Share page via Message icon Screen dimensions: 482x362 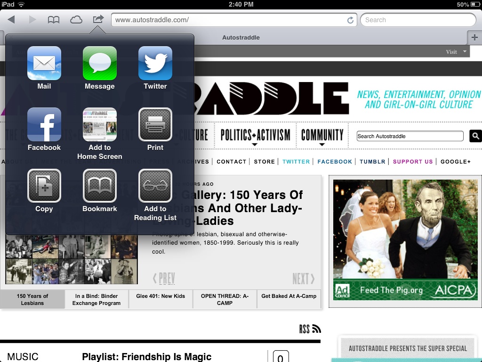tap(99, 63)
